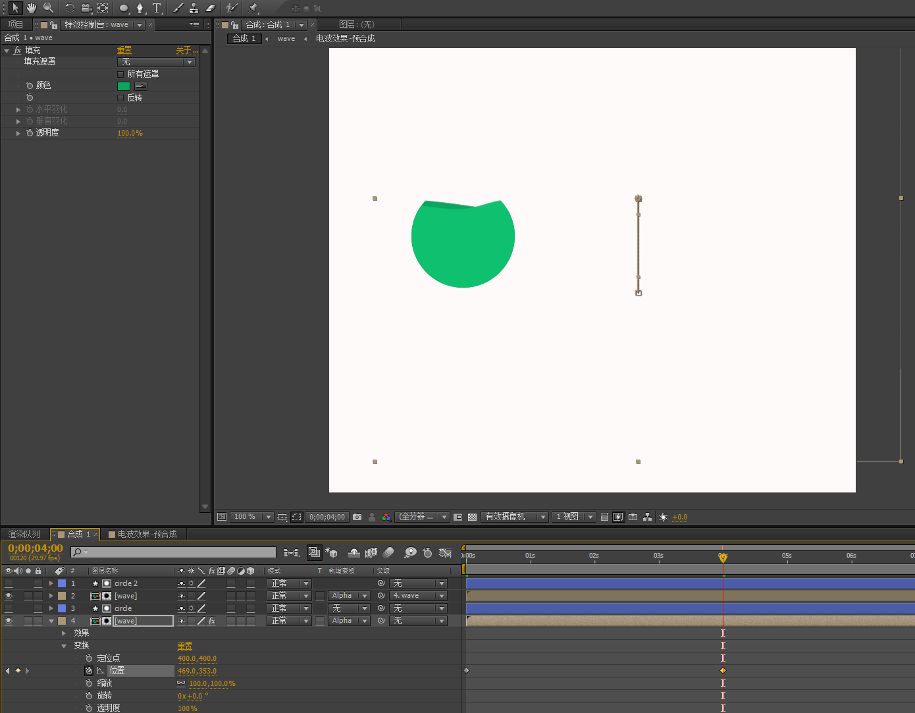Open the grid and guide options icon
Image resolution: width=915 pixels, height=713 pixels.
pos(282,517)
